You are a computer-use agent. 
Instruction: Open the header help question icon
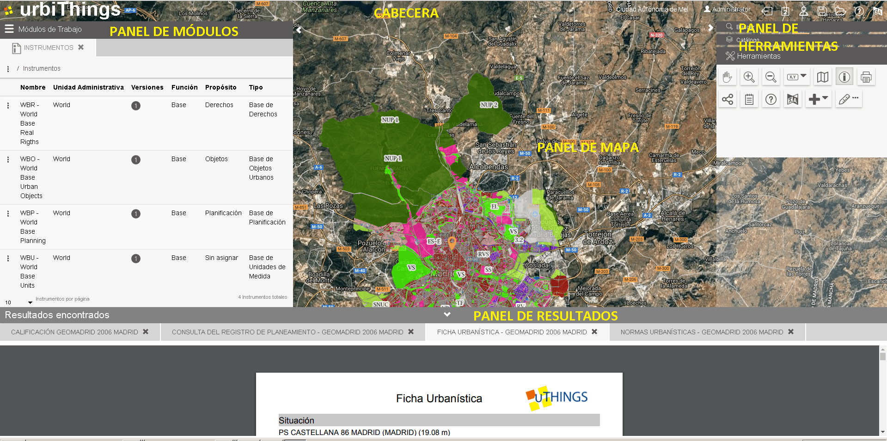pyautogui.click(x=859, y=11)
